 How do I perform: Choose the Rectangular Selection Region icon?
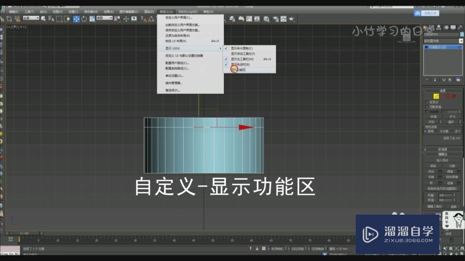click(x=59, y=19)
